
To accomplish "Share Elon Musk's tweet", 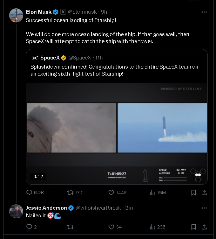I will [x=204, y=192].
